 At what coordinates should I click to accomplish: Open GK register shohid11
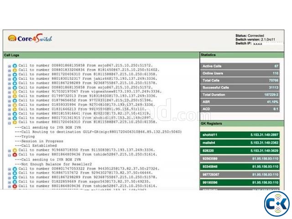240,135
